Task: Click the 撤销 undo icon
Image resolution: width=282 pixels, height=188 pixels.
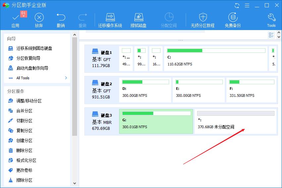Action: pos(61,17)
